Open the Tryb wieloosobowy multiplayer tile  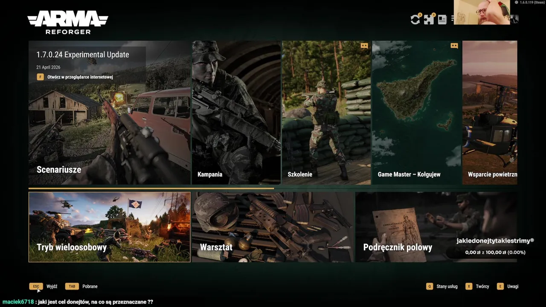(110, 227)
